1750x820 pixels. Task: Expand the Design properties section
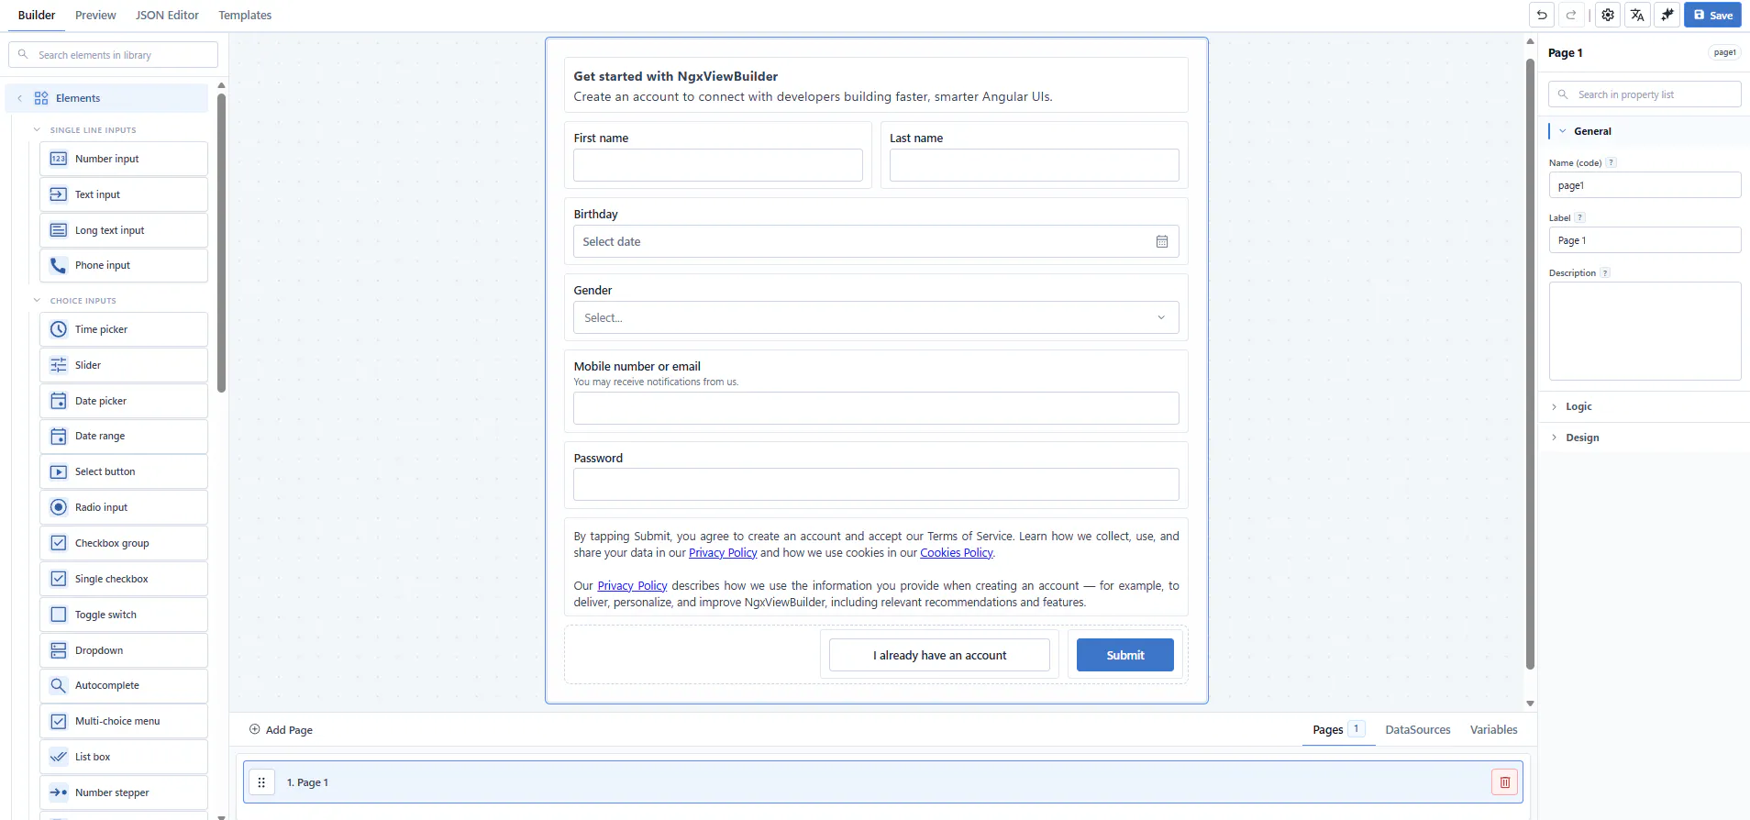coord(1555,438)
